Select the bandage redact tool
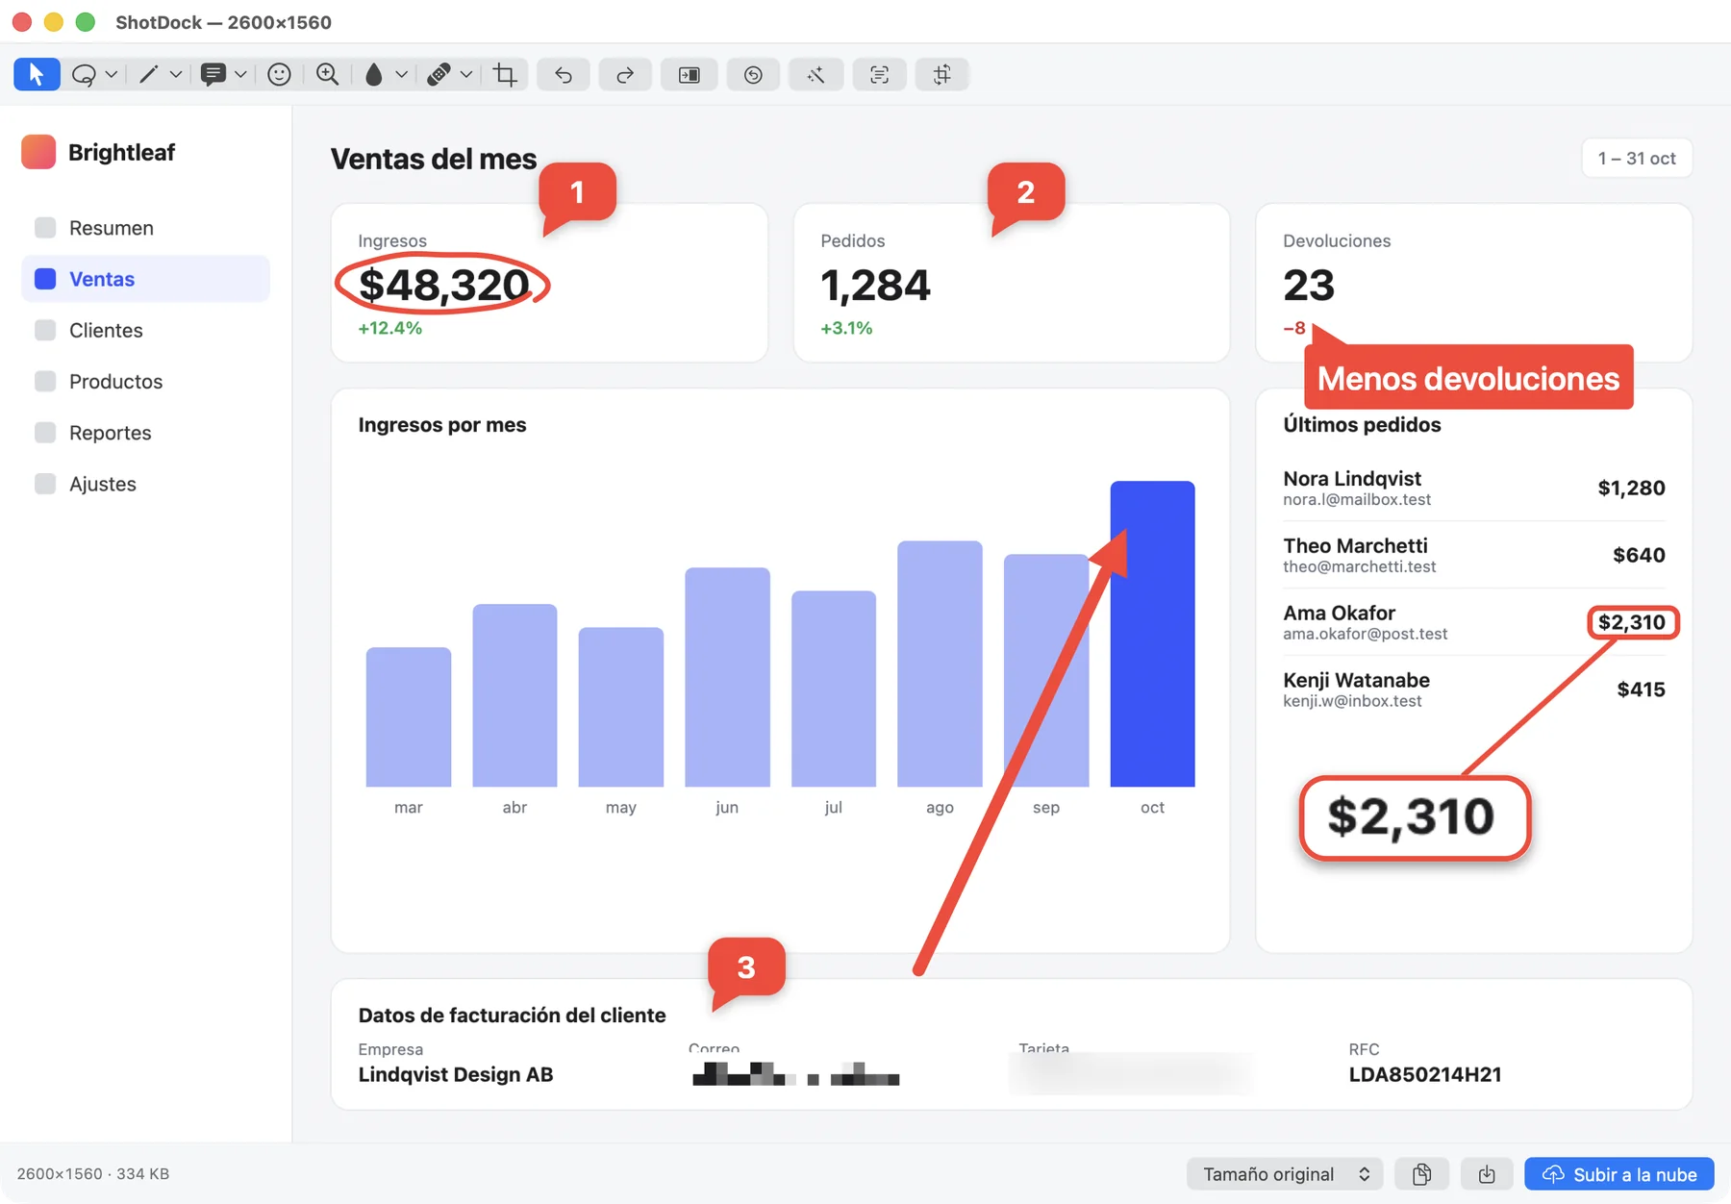 [439, 74]
